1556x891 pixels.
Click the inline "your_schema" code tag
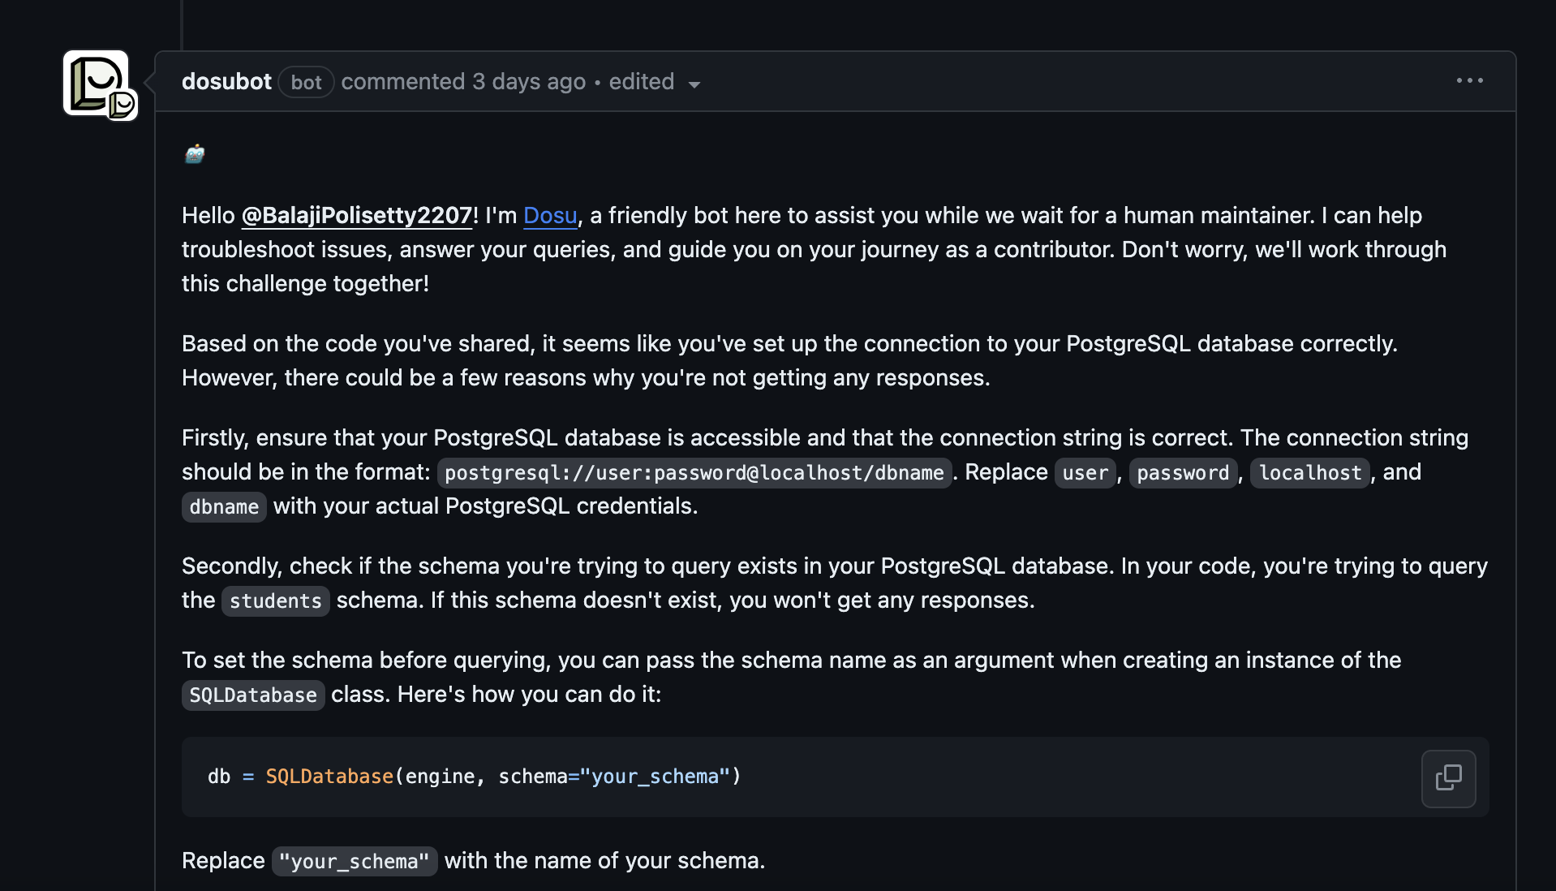355,861
